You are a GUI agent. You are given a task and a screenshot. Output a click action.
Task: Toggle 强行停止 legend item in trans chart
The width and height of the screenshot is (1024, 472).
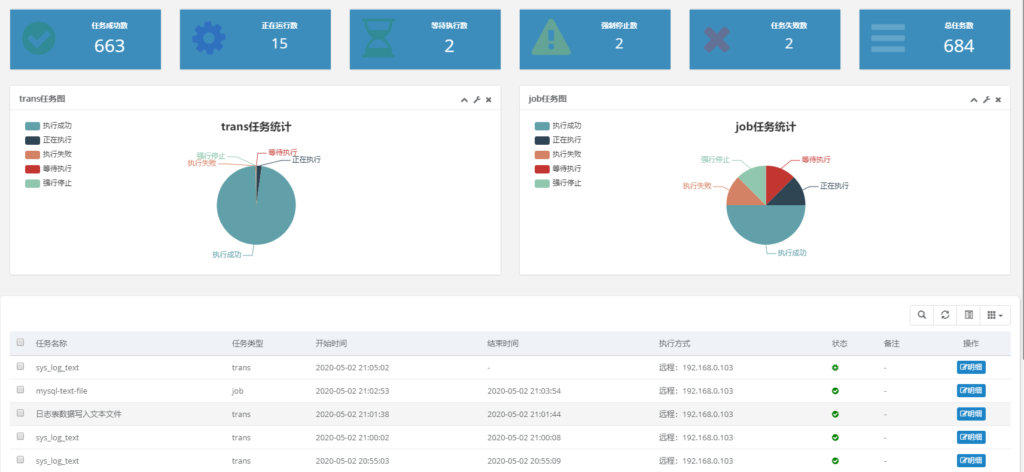point(48,184)
